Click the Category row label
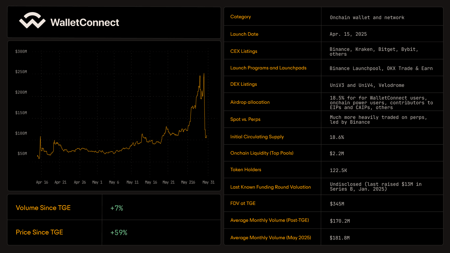This screenshot has width=450, height=253. [x=240, y=17]
